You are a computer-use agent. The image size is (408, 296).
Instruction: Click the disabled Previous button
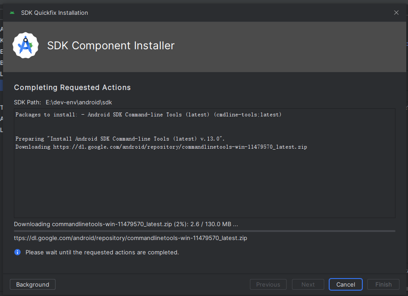coord(268,284)
